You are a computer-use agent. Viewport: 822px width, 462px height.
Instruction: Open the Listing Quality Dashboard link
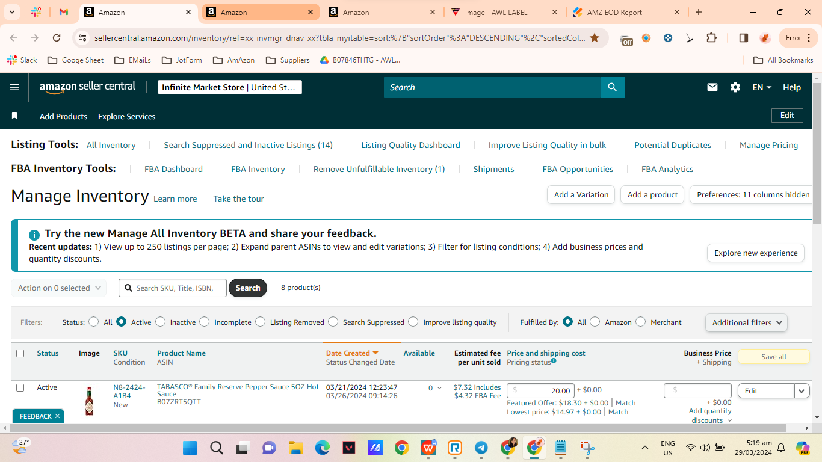(x=410, y=145)
